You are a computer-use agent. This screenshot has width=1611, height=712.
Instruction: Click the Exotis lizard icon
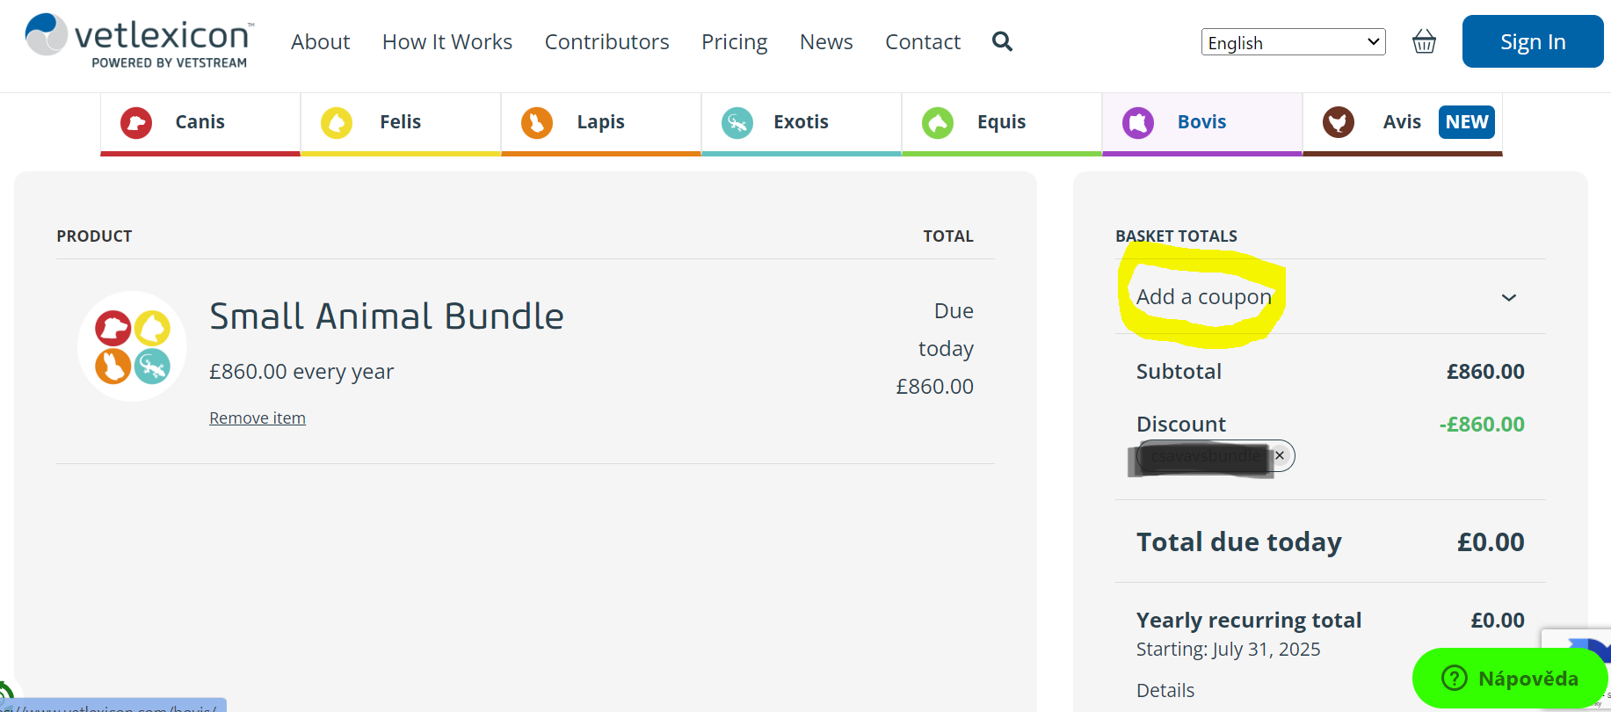point(737,122)
